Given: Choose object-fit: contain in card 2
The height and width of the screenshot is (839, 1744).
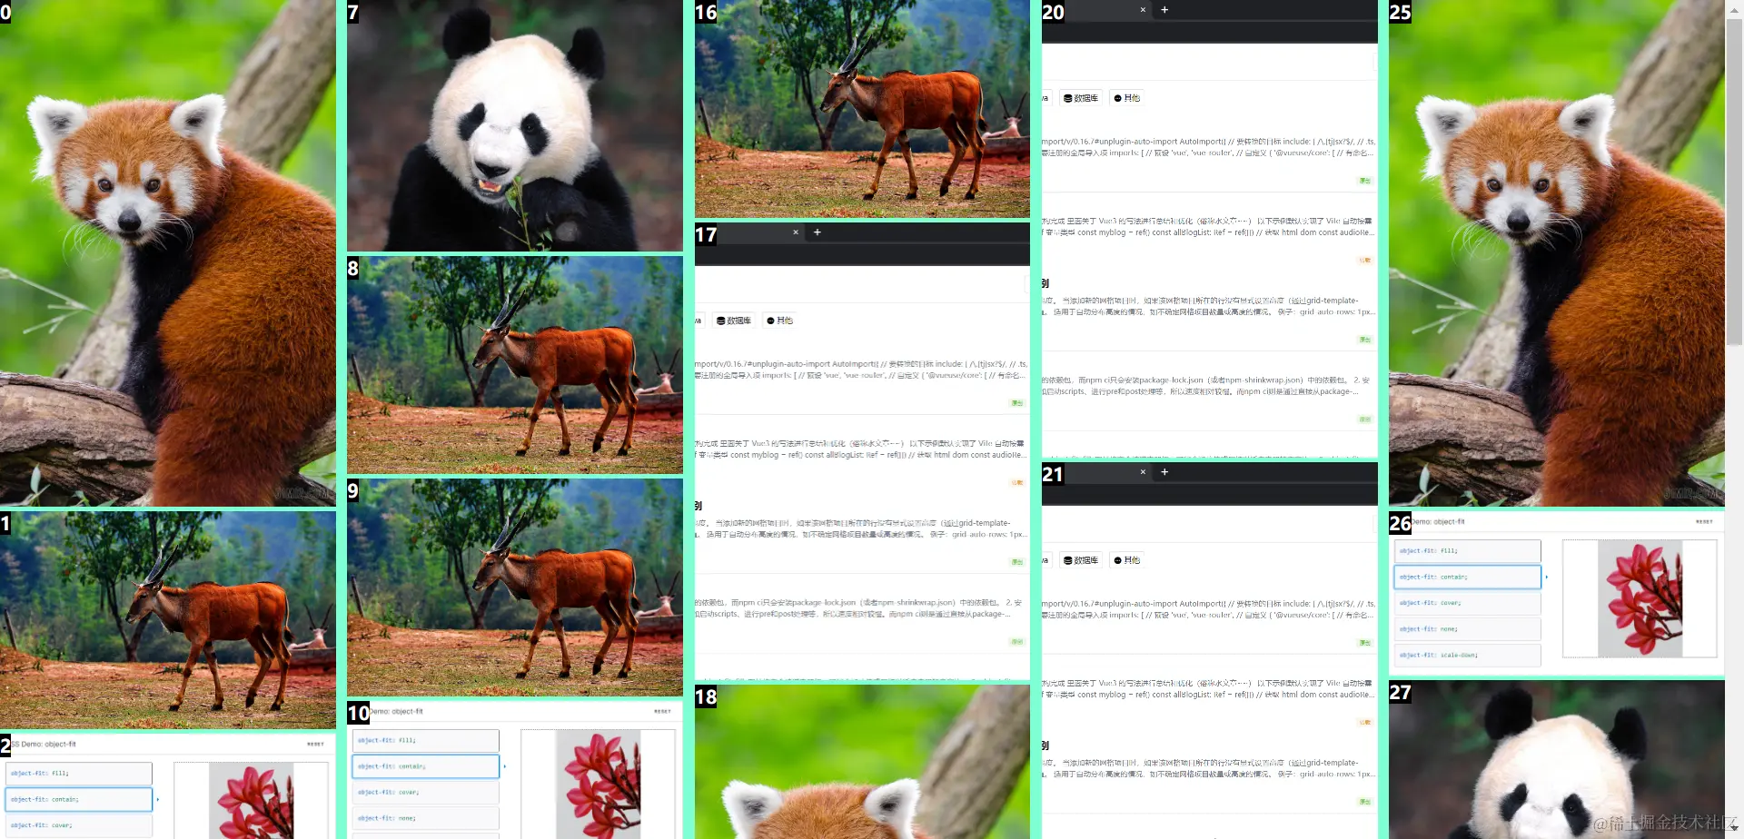Looking at the screenshot, I should click(x=78, y=799).
